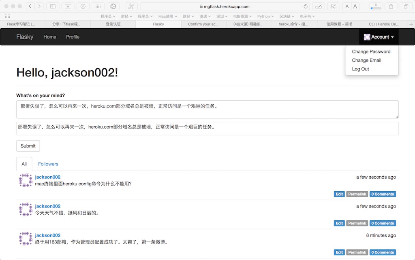Click inside the blog post text area

click(207, 109)
